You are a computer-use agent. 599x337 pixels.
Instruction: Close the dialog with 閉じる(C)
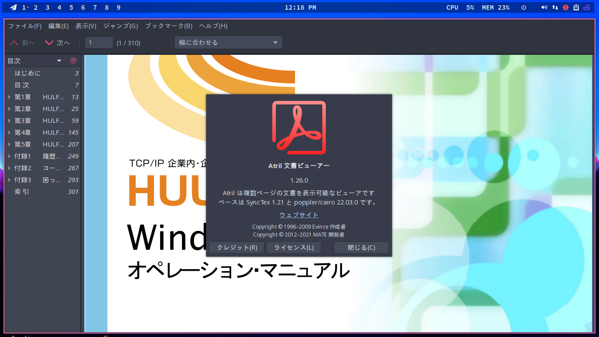click(361, 247)
